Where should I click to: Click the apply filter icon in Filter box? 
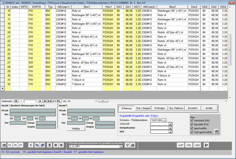click(x=216, y=131)
